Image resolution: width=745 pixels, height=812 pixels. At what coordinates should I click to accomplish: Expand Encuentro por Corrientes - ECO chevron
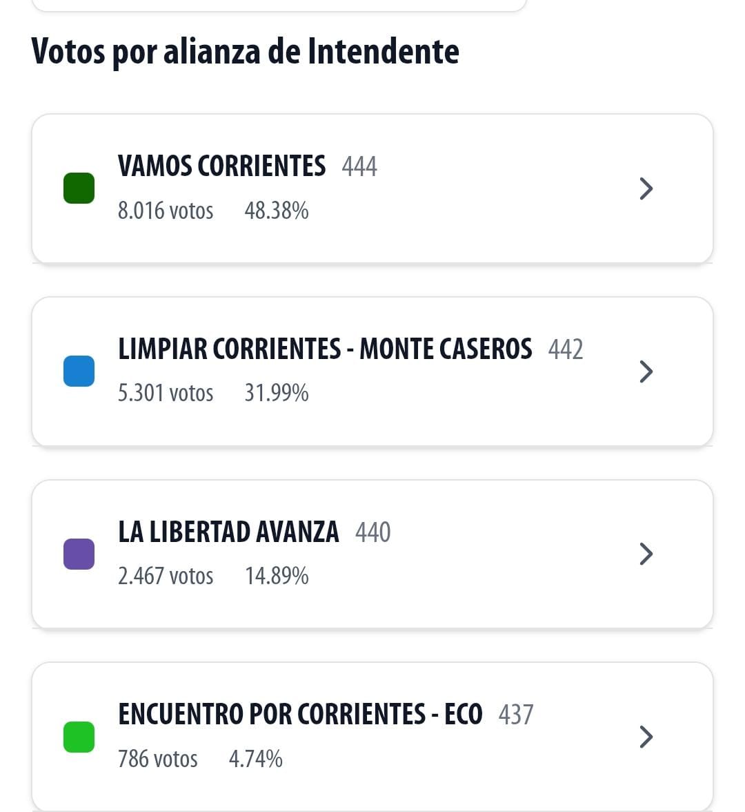pos(646,737)
